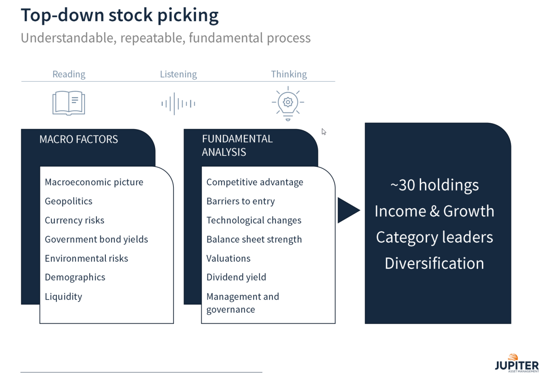Click the sound wave icon under Listening
The height and width of the screenshot is (373, 544).
pos(178,103)
